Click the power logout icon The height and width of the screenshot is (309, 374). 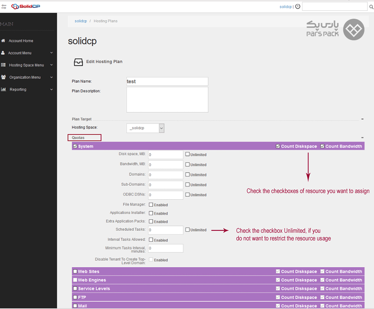tap(298, 7)
